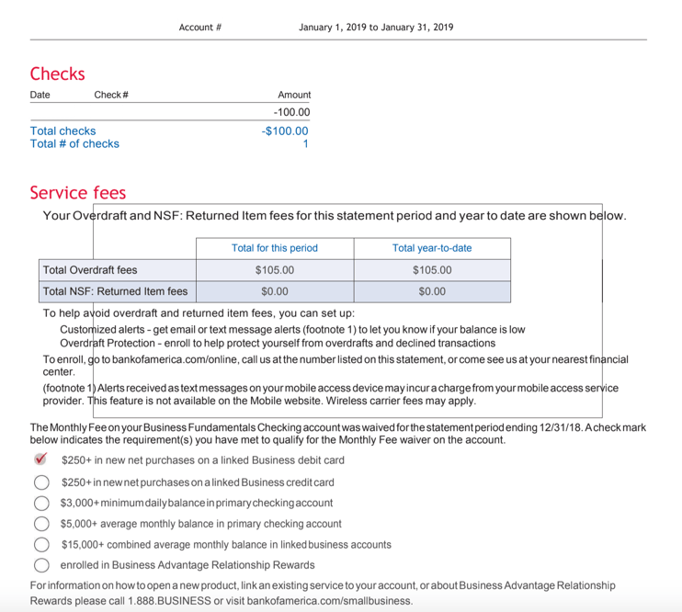This screenshot has height=612, width=682.
Task: Click the $250+ linked Business credit card text
Action: click(x=198, y=482)
